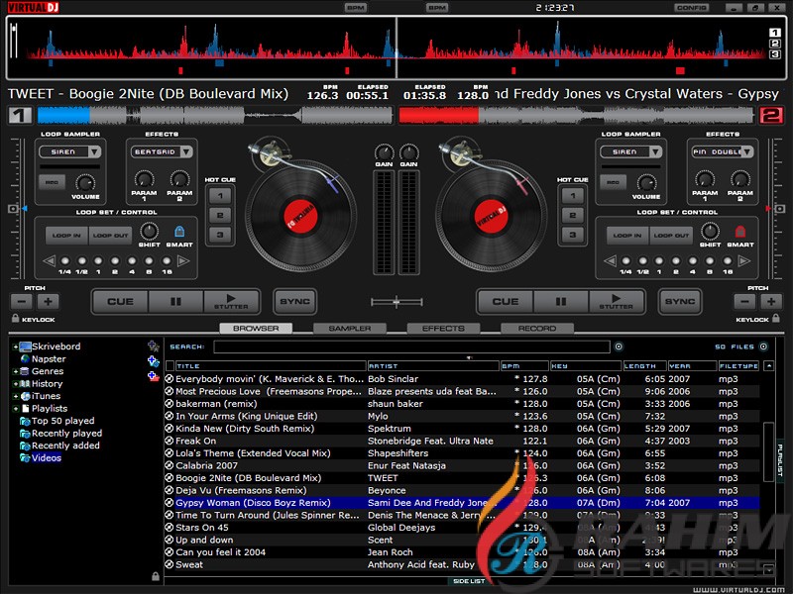The height and width of the screenshot is (594, 793).
Task: Click deck 1 play stutter button
Action: click(x=231, y=302)
